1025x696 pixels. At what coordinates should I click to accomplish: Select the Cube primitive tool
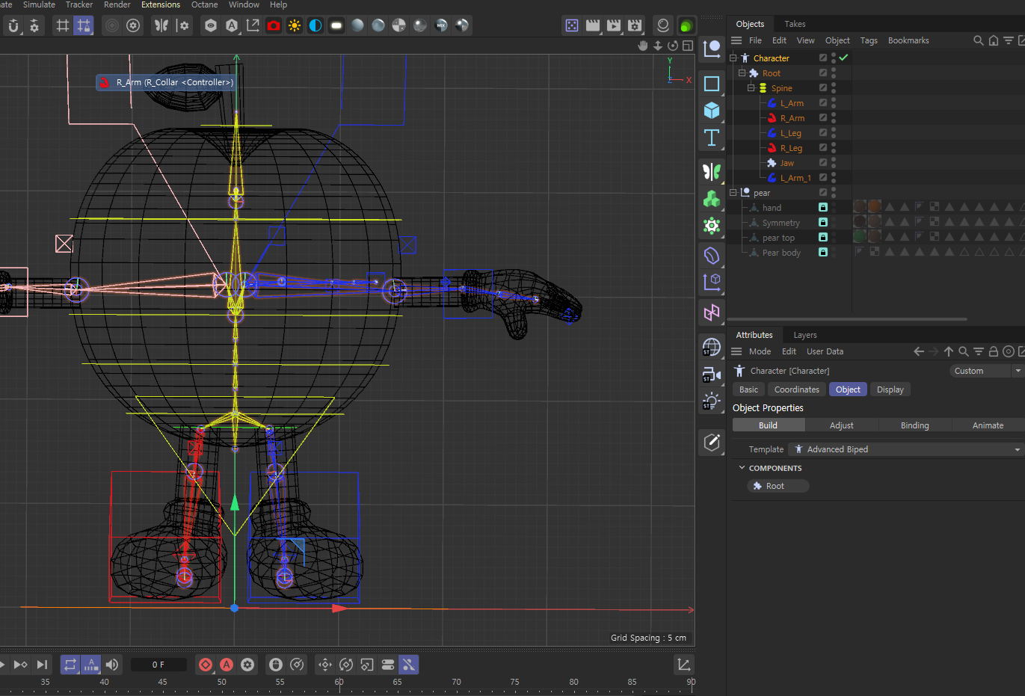click(712, 111)
